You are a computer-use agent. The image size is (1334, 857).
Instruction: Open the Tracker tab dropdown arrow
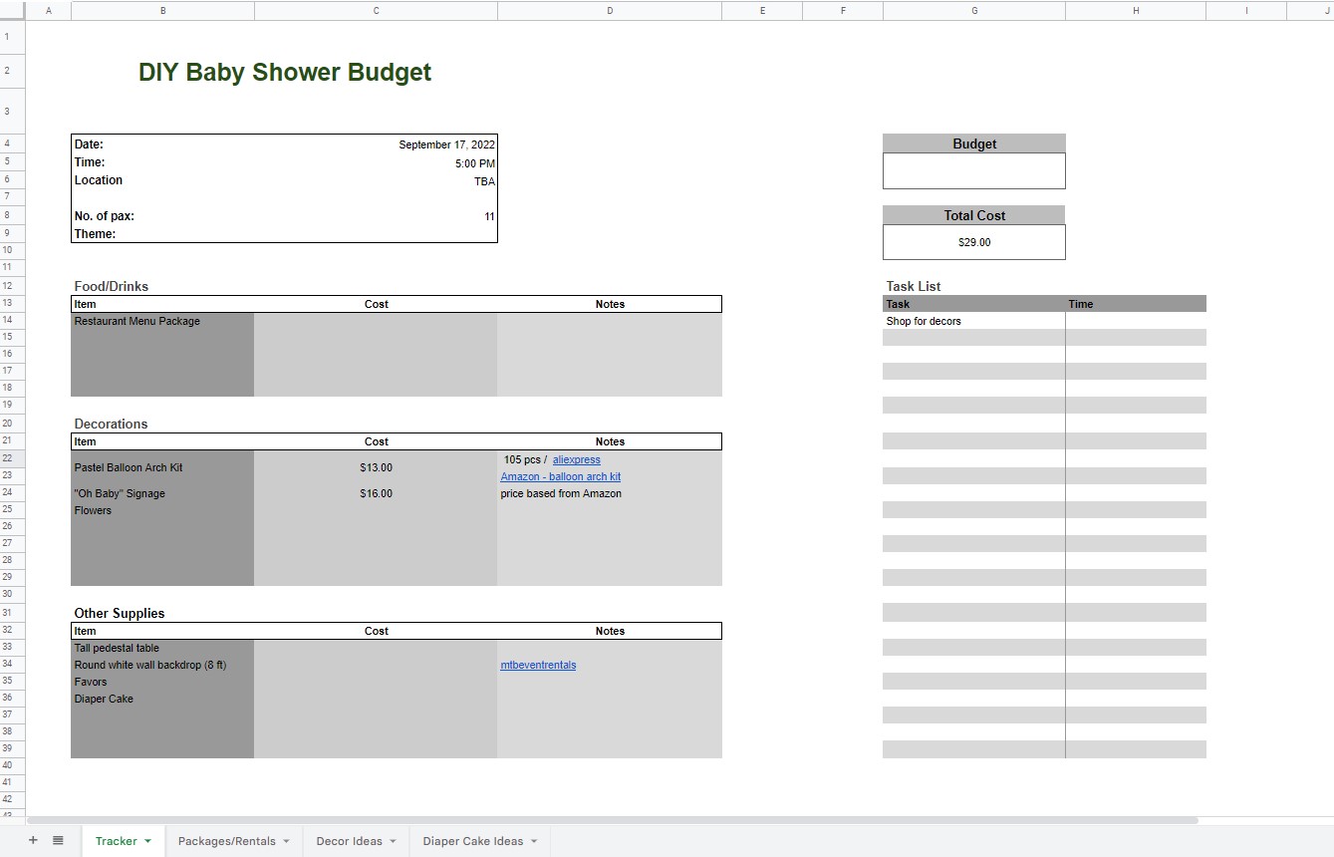click(148, 841)
